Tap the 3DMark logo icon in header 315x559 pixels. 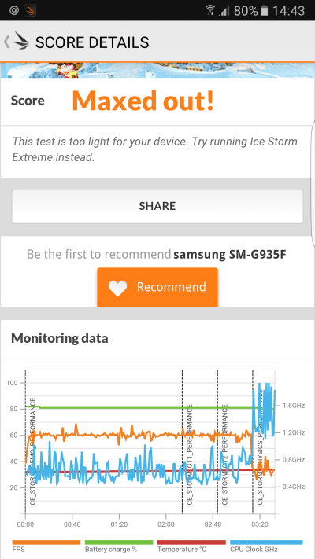coord(21,41)
